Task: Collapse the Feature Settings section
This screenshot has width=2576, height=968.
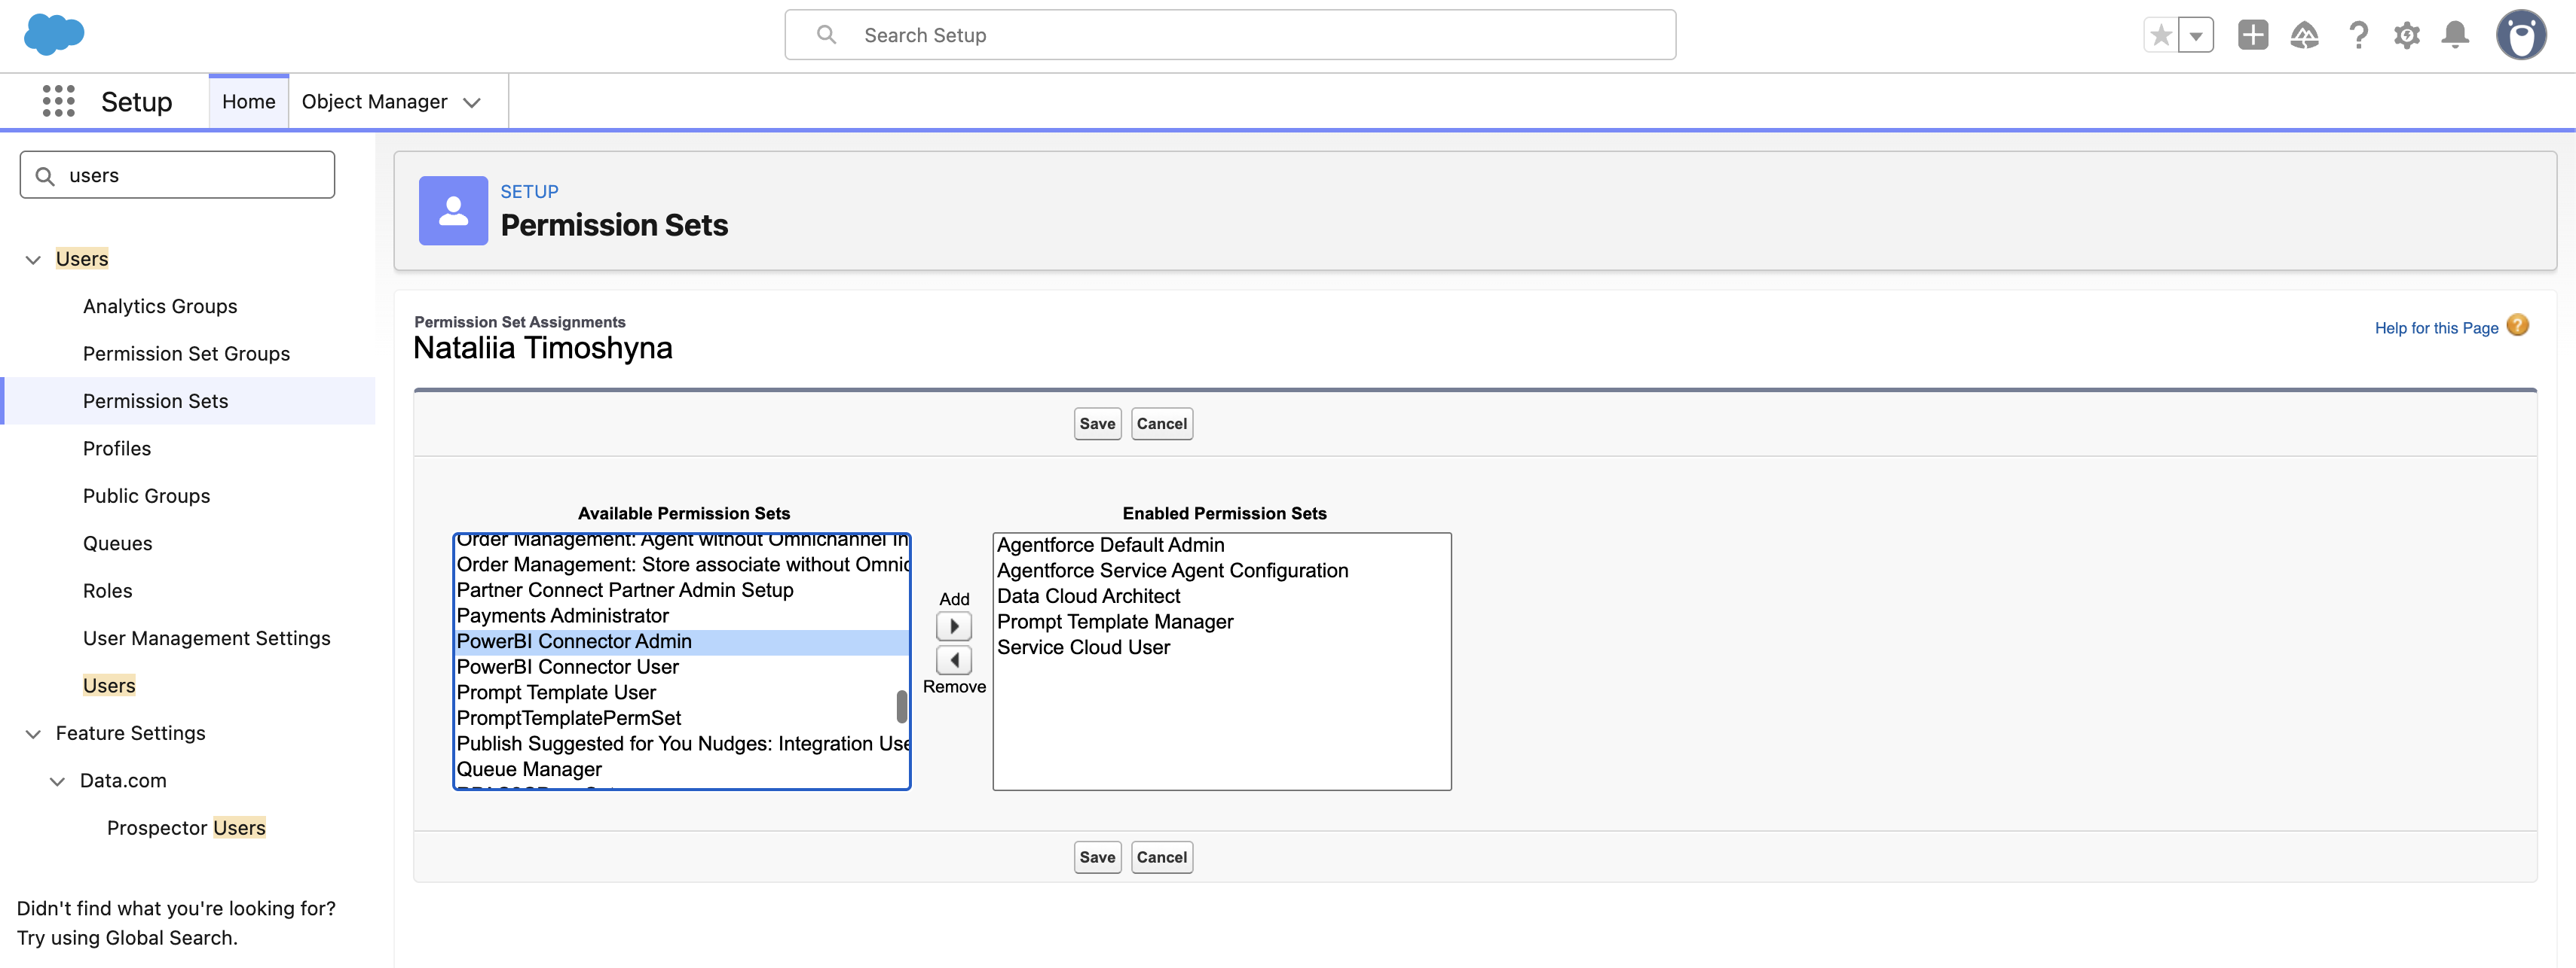Action: tap(33, 734)
